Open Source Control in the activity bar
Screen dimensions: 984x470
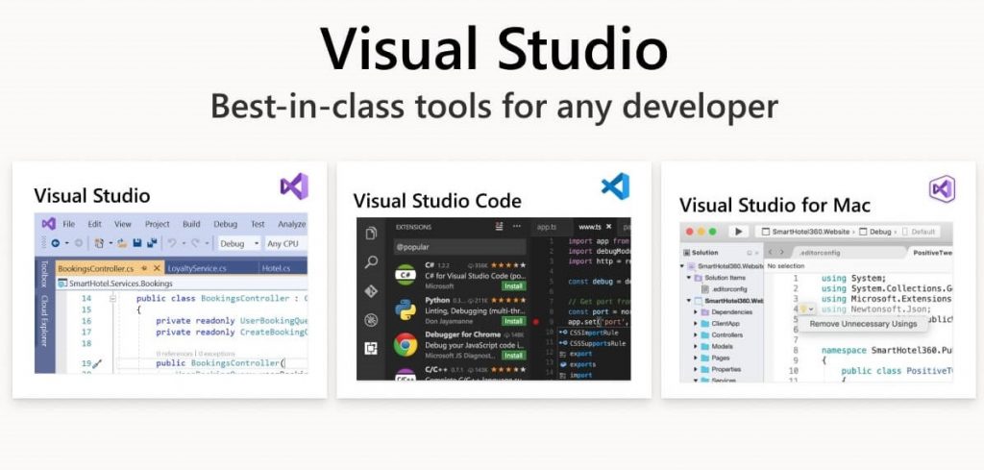pos(371,290)
